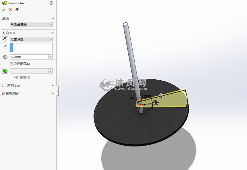Uncheck 合并结果(M) checkbox

pos(11,64)
